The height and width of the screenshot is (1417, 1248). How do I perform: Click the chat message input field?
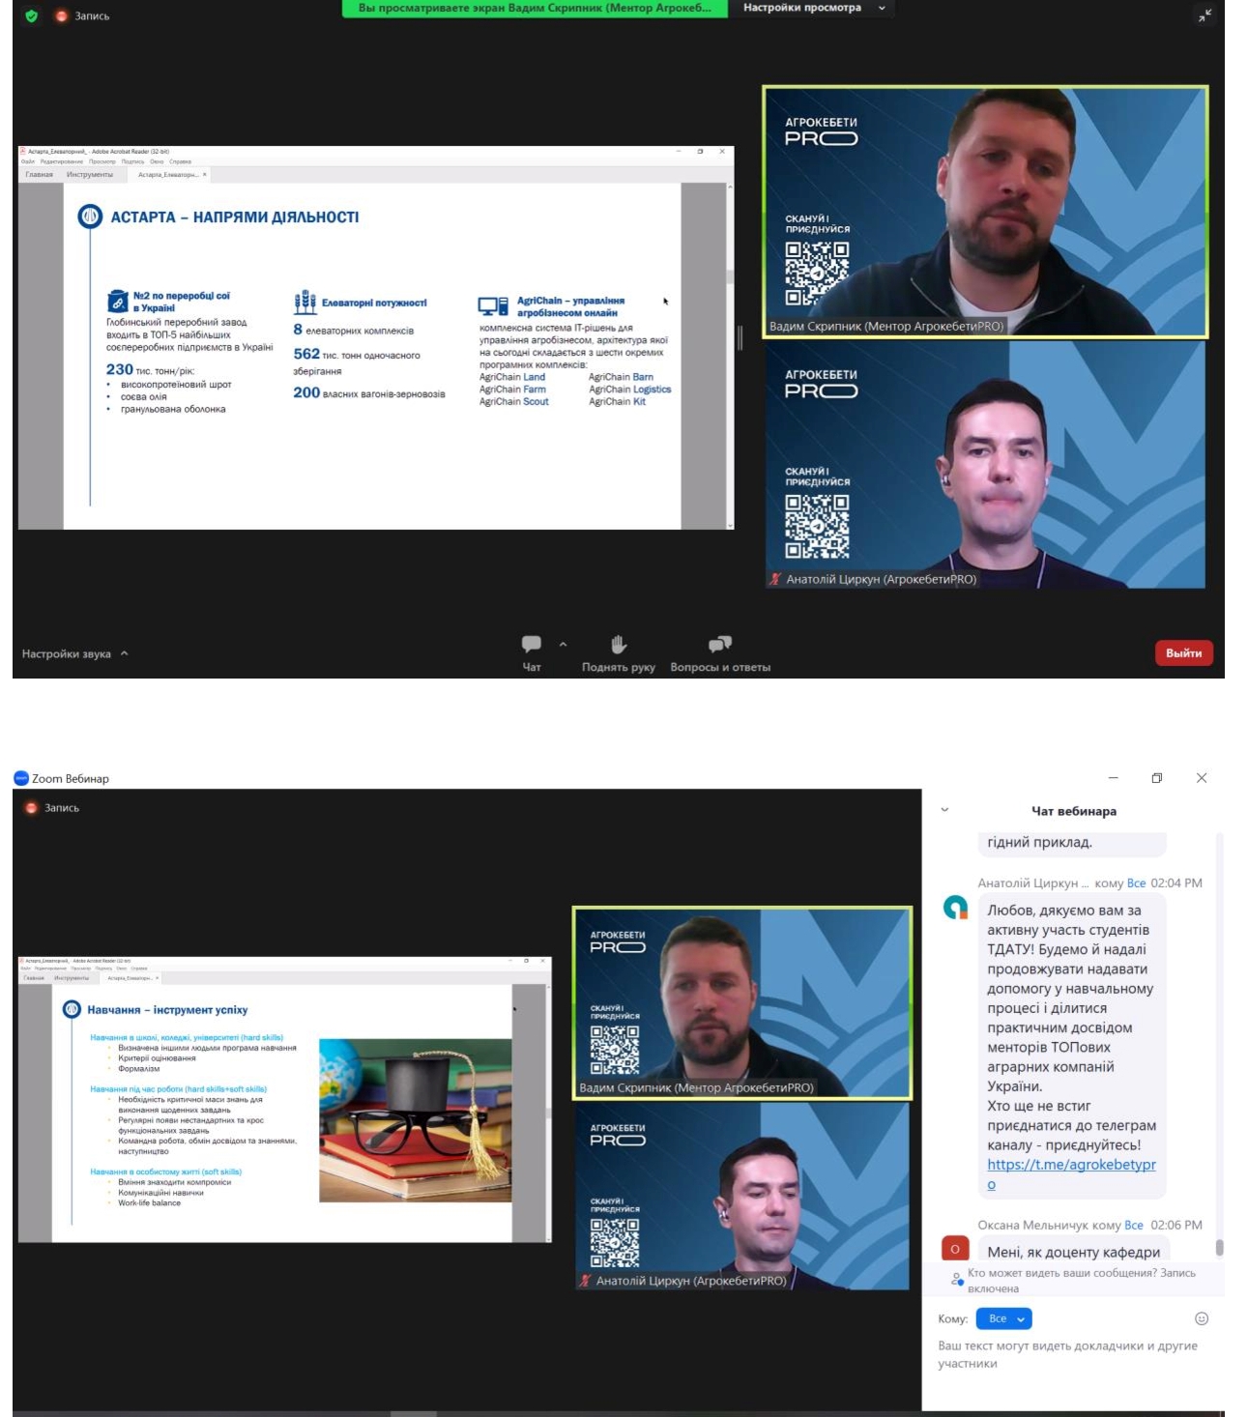[1071, 1354]
